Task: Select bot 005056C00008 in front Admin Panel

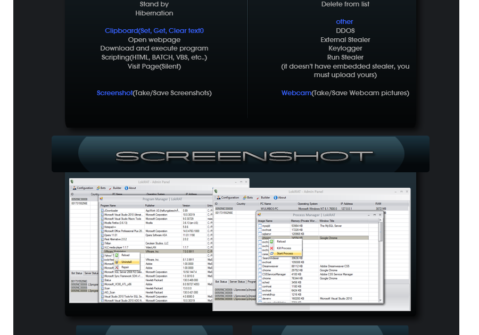Action: (x=311, y=209)
